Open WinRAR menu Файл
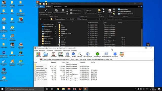This screenshot has width=162, height=91. [x=36, y=51]
